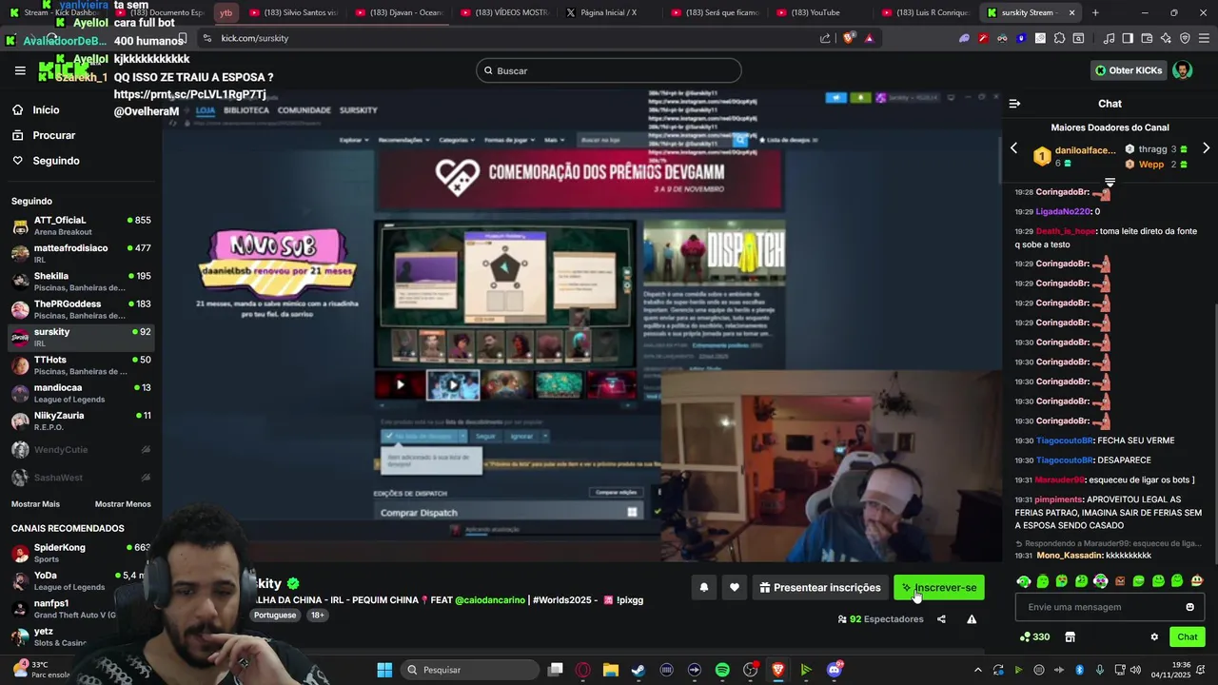The image size is (1218, 685).
Task: Open the Kick hamburger sidebar menu
Action: (x=20, y=70)
